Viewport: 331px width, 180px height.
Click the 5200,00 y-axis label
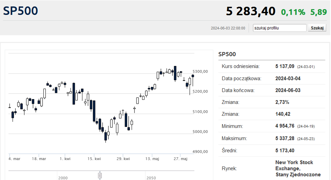(200, 91)
